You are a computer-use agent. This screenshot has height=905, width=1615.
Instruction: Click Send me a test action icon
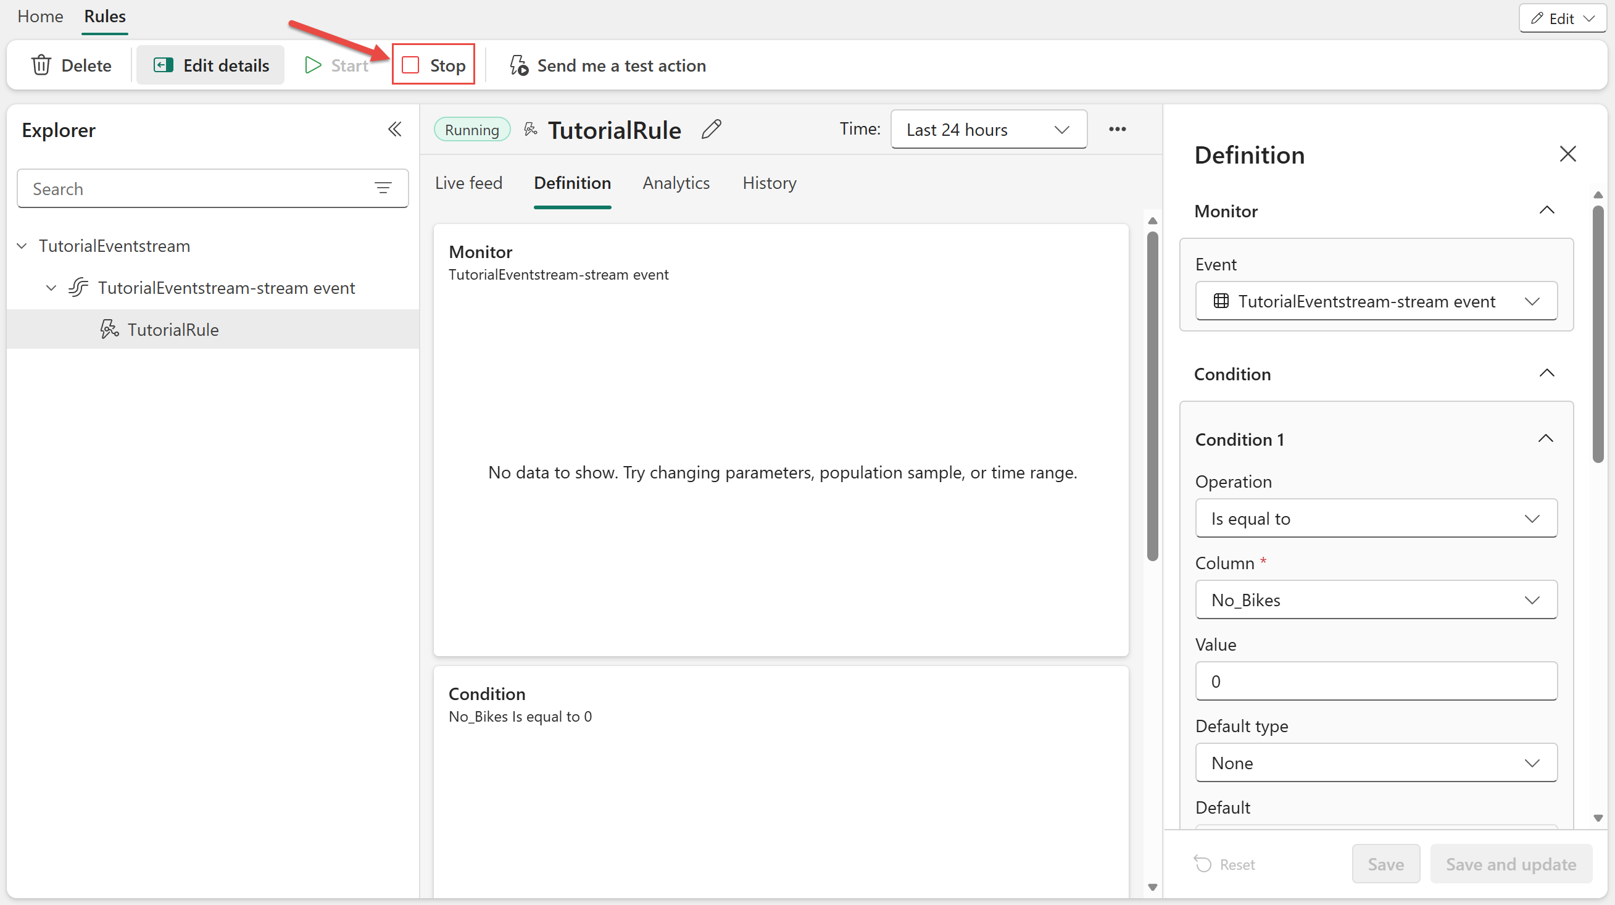(x=518, y=65)
